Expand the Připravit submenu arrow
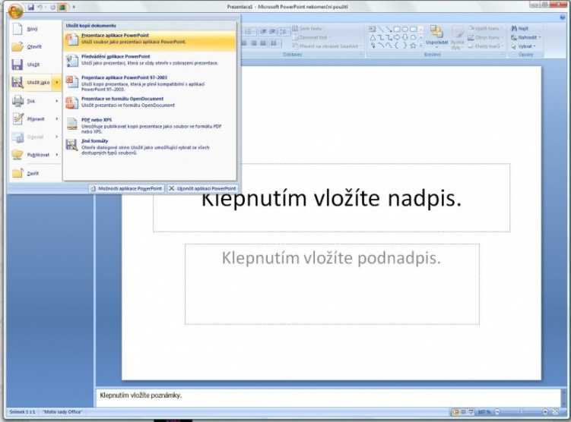 [x=57, y=118]
